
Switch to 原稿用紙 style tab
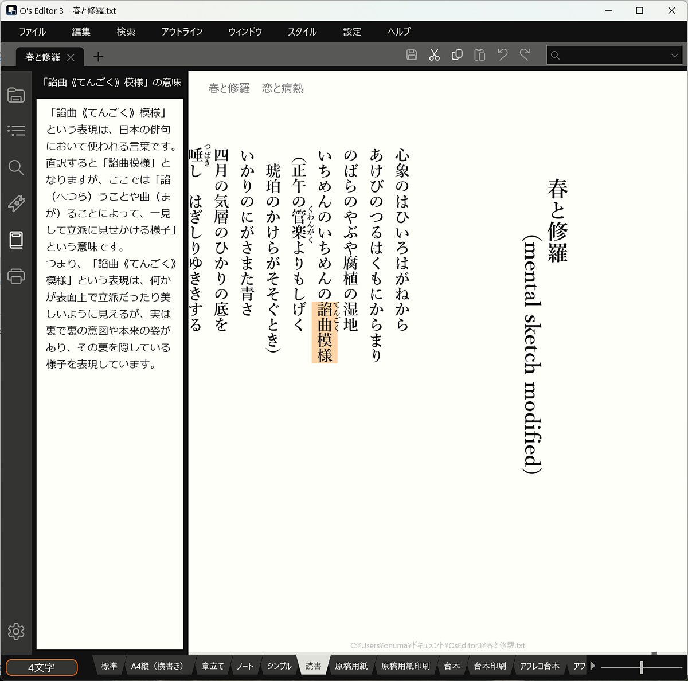351,666
